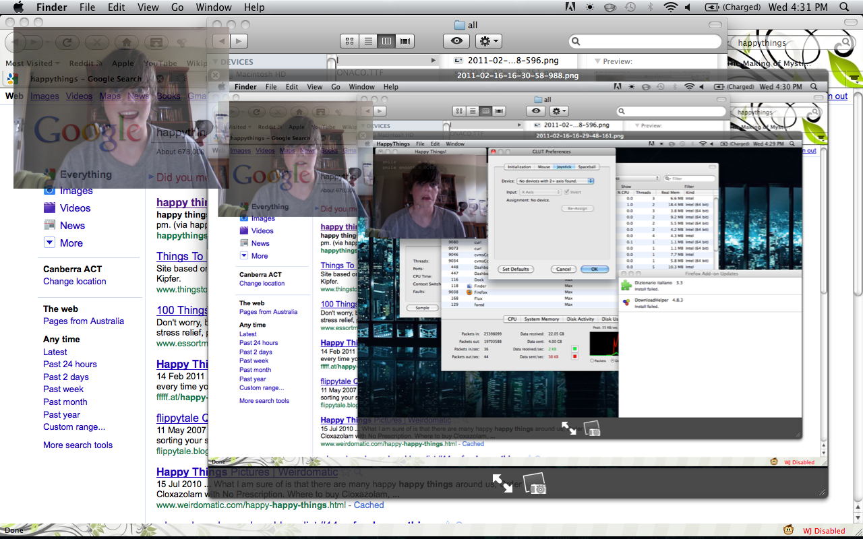Switch Finder to list view
863x539 pixels.
pos(368,41)
